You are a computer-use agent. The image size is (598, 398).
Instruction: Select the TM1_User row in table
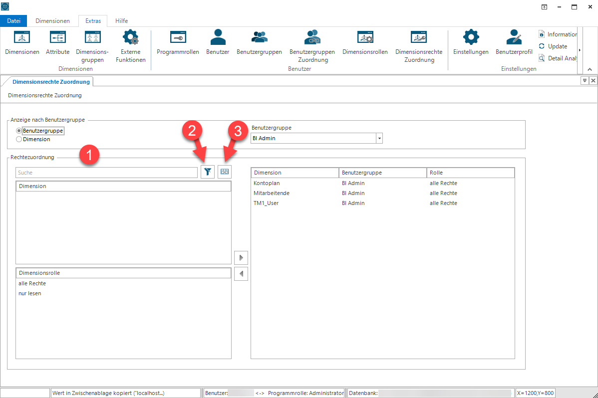point(382,203)
